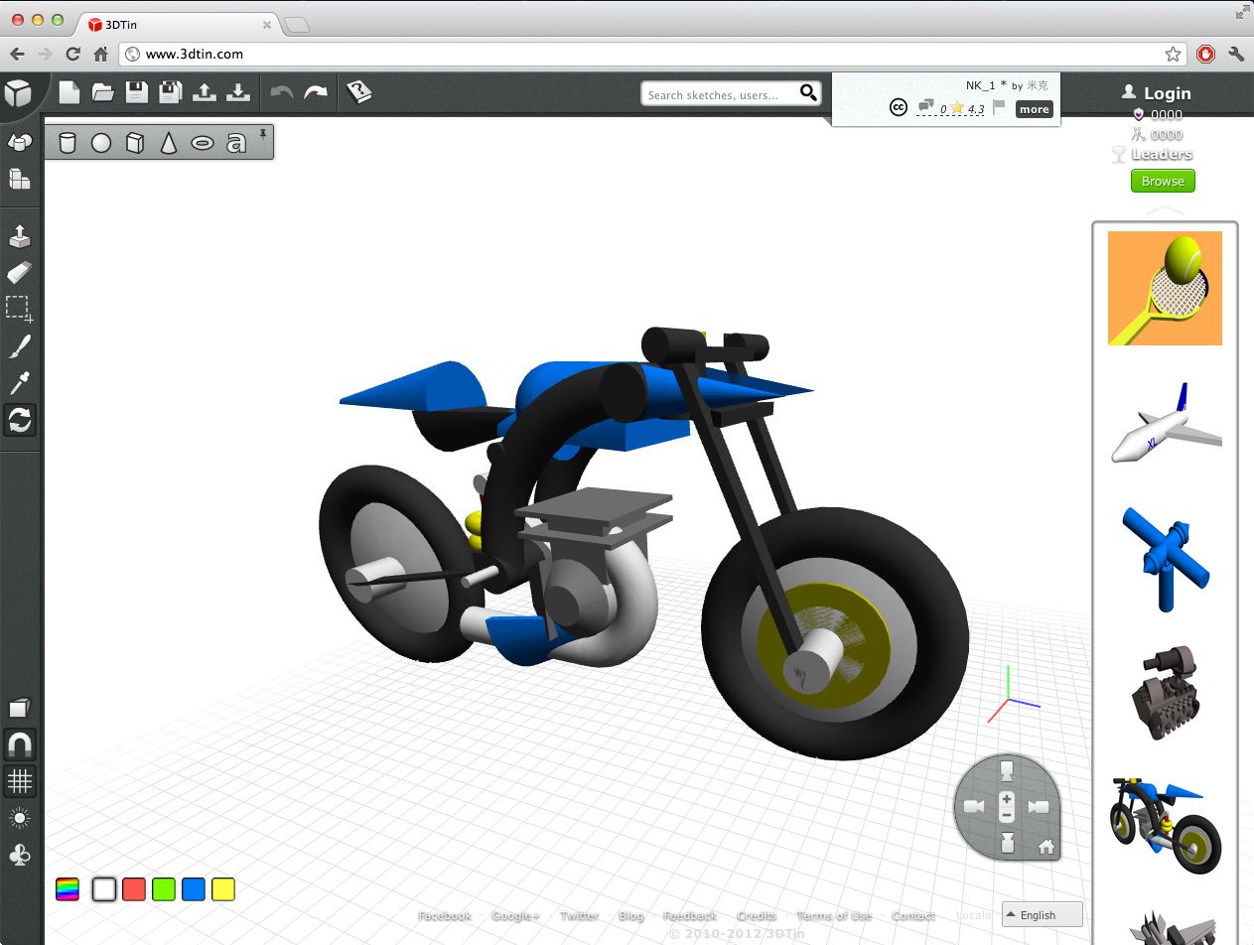Select the green color swatch
The image size is (1254, 945).
pyautogui.click(x=164, y=889)
